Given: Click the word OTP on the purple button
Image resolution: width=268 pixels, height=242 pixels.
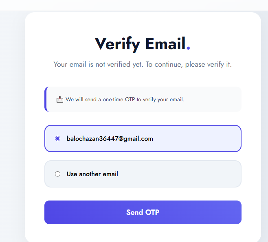Looking at the screenshot, I should click(152, 212).
